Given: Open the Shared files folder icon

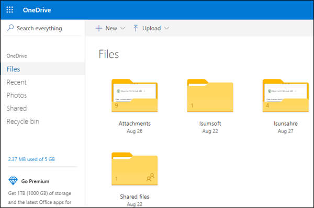Looking at the screenshot, I should (134, 169).
